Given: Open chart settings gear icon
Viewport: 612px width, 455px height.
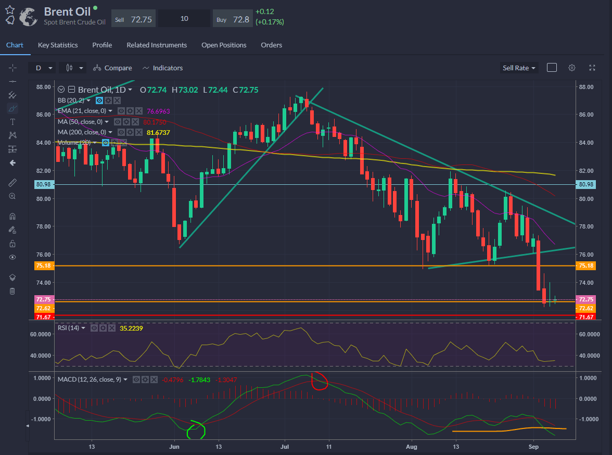Looking at the screenshot, I should 572,68.
